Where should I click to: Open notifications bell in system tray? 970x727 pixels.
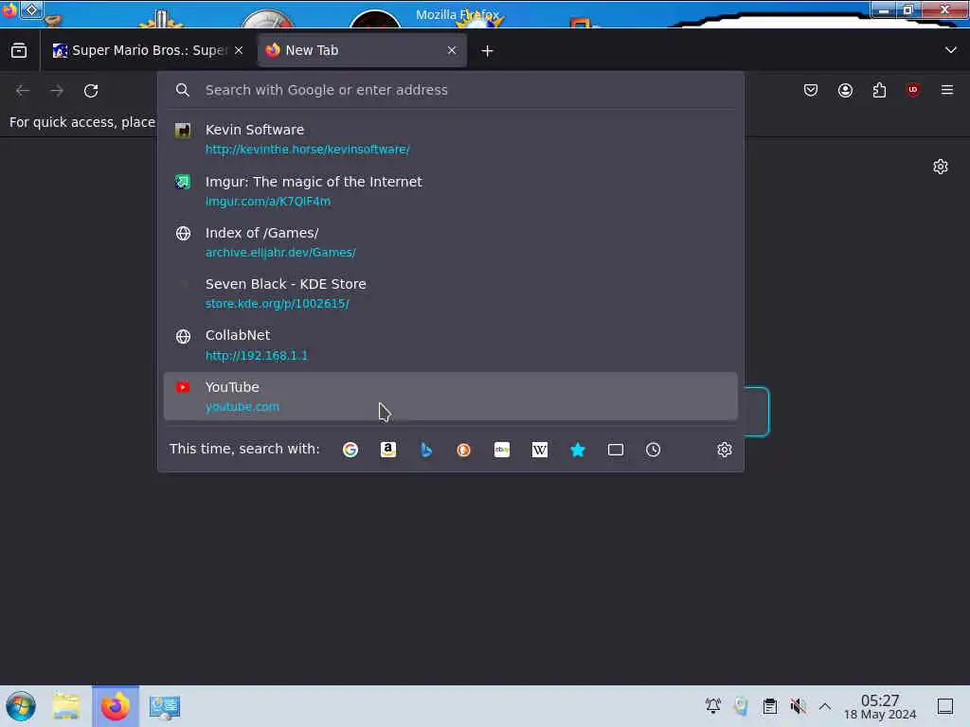(x=712, y=706)
